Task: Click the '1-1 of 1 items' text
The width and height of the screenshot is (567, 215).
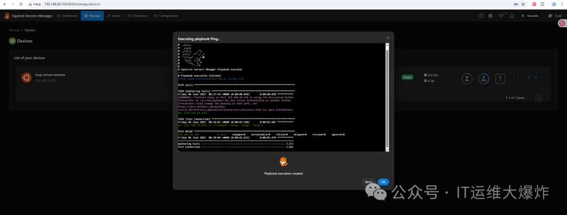Action: pos(514,98)
